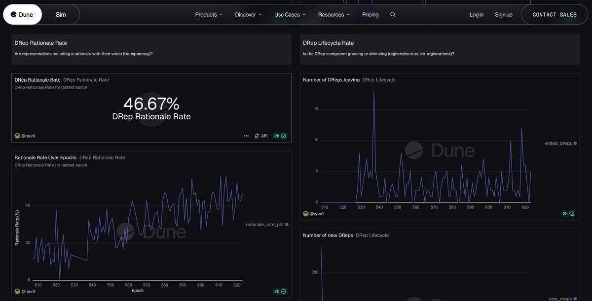
Task: Open @ryun1 profile under Number of DReps leaving
Action: (x=316, y=214)
